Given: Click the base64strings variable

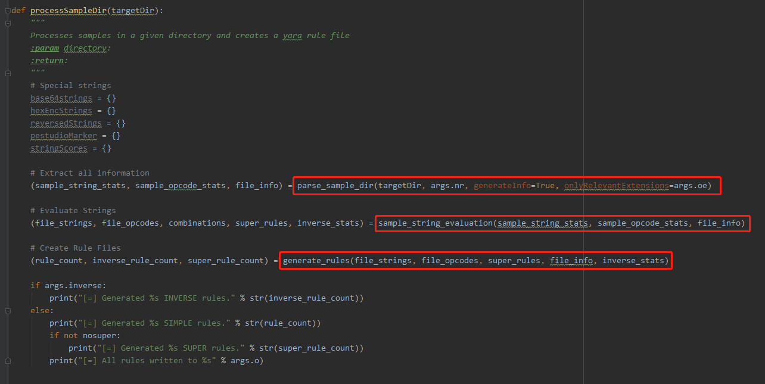Looking at the screenshot, I should click(61, 98).
